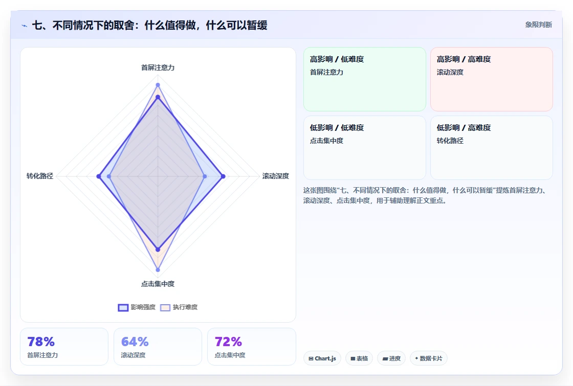Click the section title 七、不同情况下的取舍
The height and width of the screenshot is (386, 573).
coord(150,25)
